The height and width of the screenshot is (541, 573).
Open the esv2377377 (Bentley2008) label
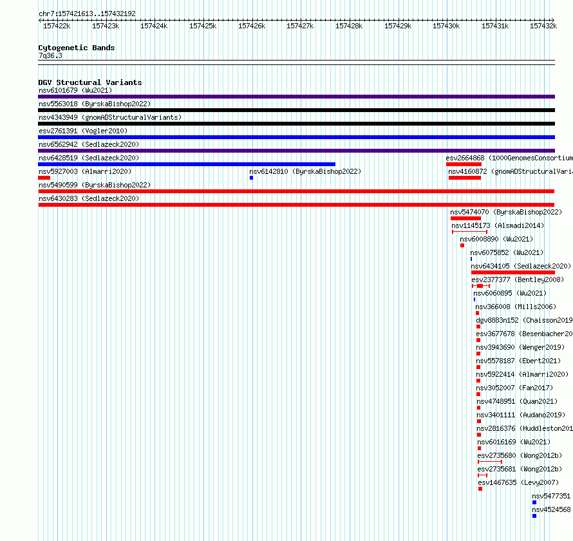click(518, 280)
